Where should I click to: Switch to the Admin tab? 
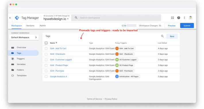click(x=43, y=26)
